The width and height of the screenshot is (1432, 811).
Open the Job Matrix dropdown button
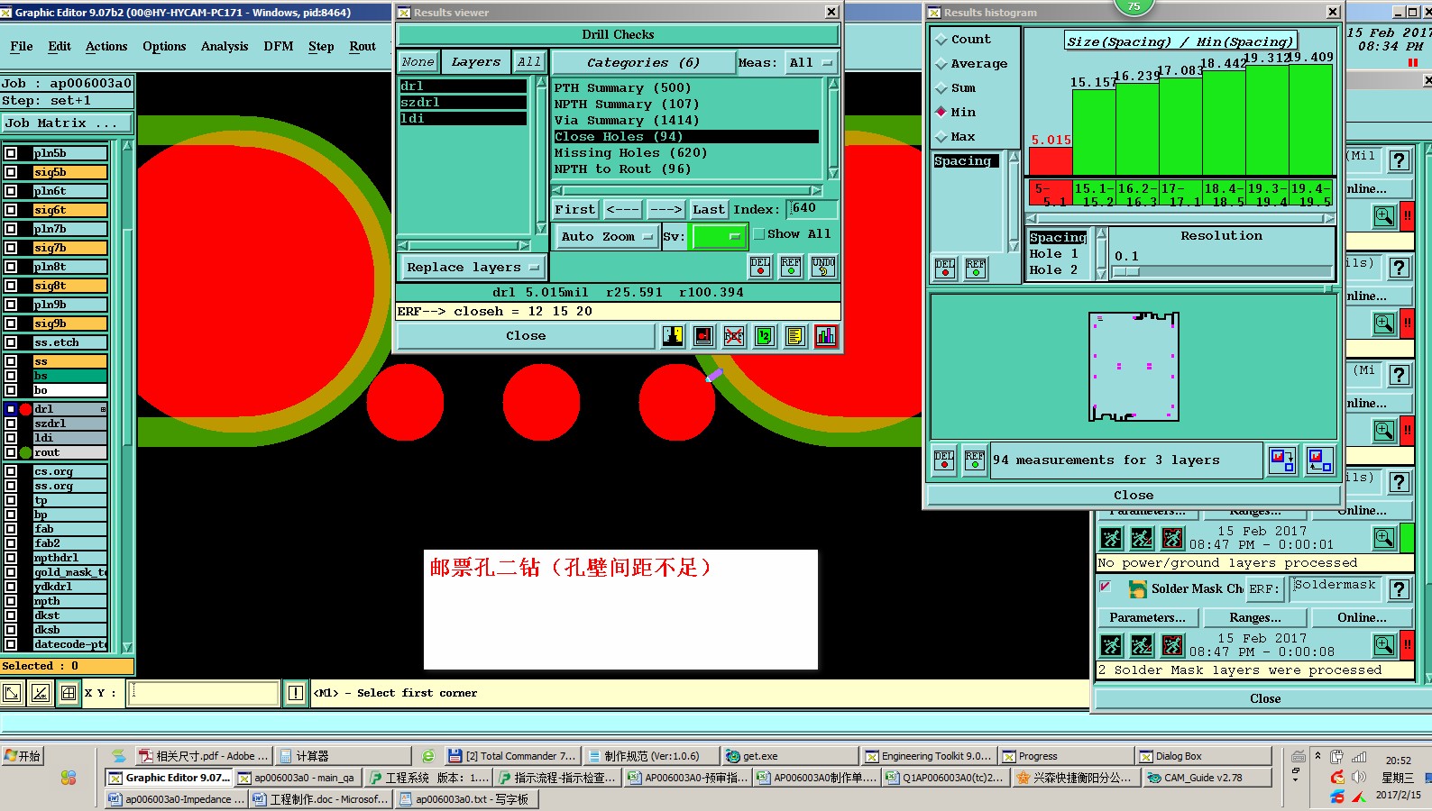click(x=66, y=123)
